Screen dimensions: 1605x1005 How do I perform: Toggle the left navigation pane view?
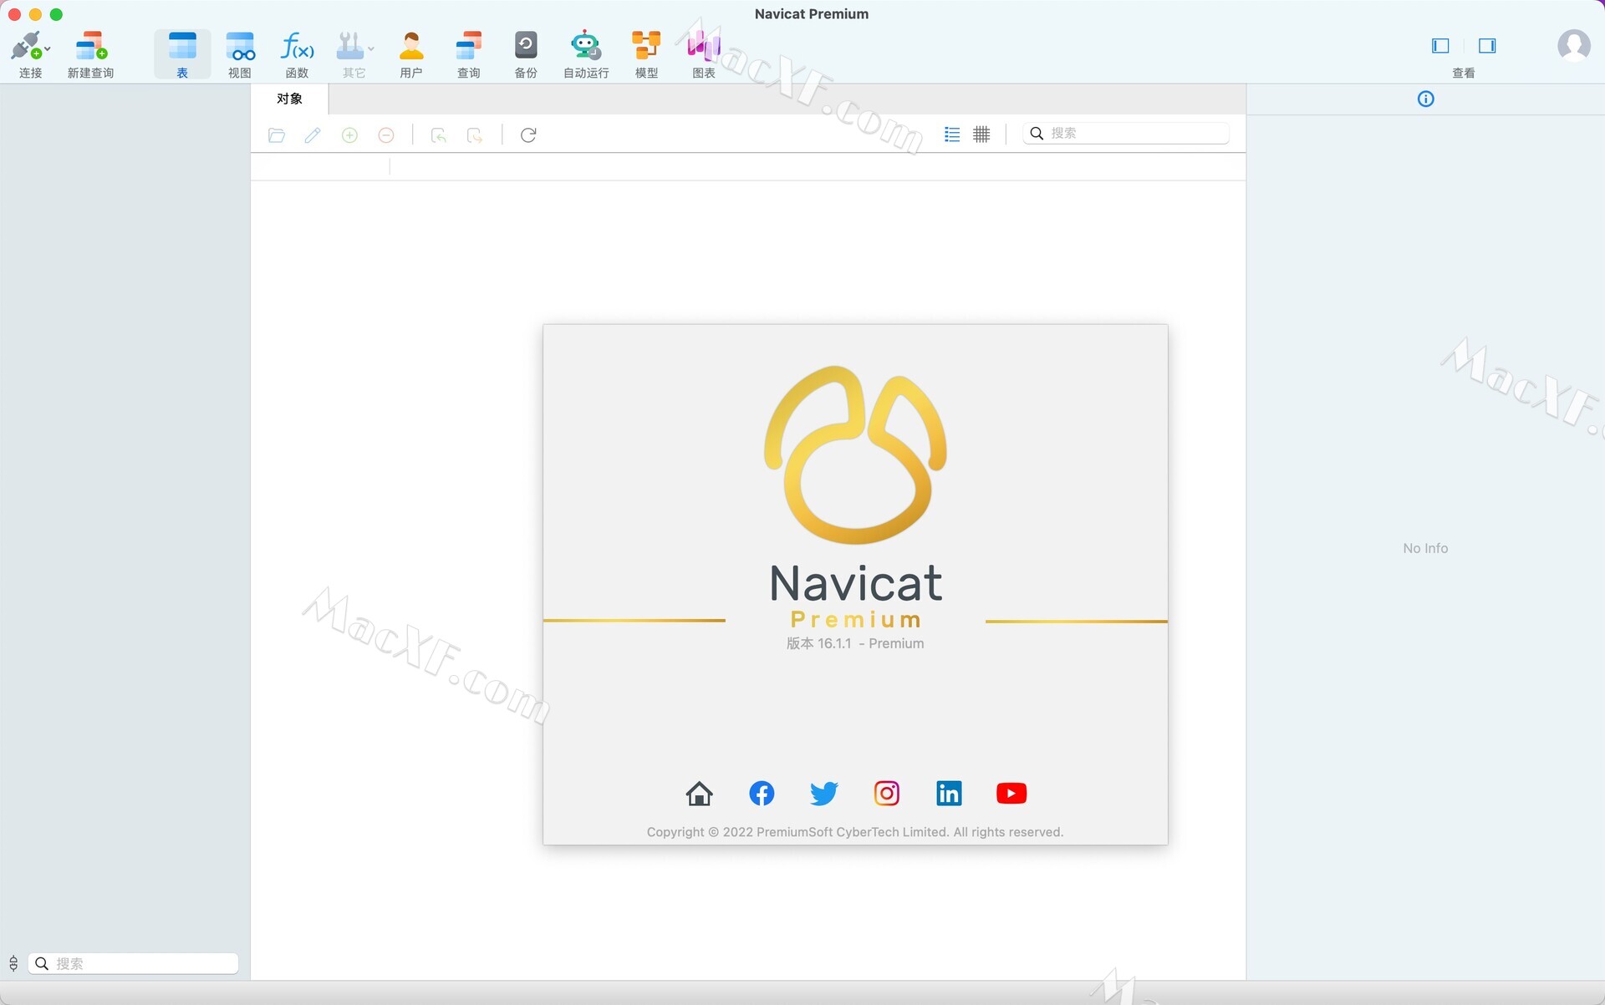1440,46
